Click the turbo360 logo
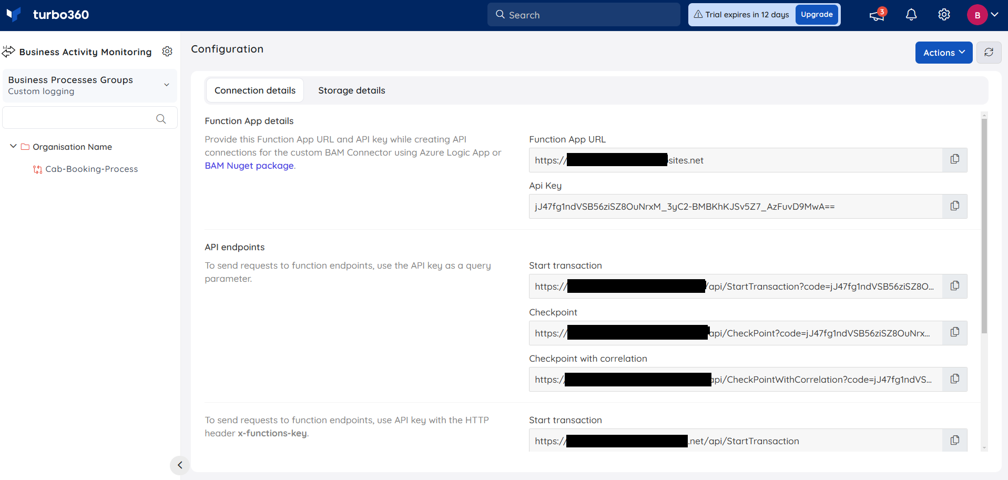The width and height of the screenshot is (1008, 480). [47, 15]
